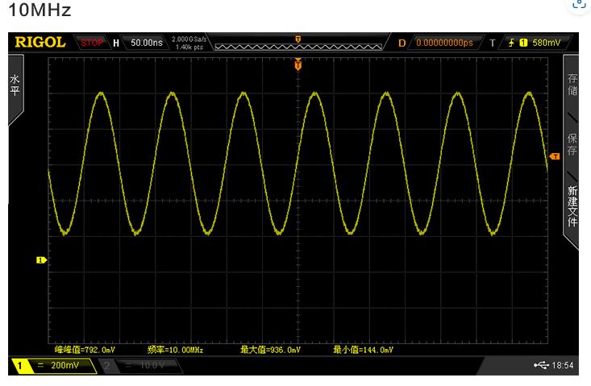Click the RIGOL logo
Screen dimensions: 591x386
click(x=40, y=43)
